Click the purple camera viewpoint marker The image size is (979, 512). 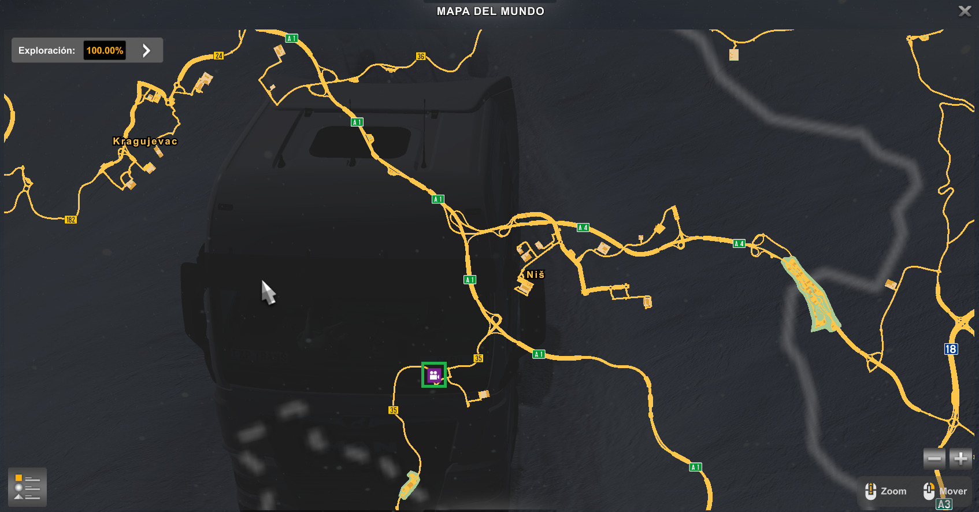coord(434,375)
